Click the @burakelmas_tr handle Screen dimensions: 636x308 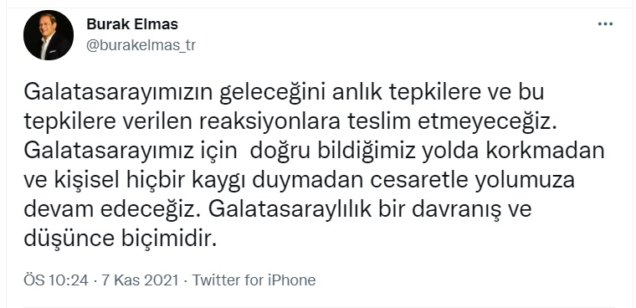[141, 45]
